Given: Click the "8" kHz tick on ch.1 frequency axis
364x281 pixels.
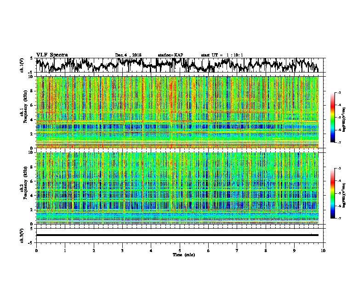Looking at the screenshot, I should coord(32,91).
